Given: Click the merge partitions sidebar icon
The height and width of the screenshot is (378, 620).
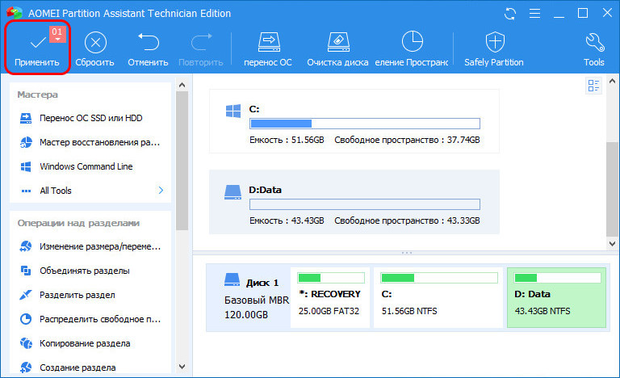Looking at the screenshot, I should pos(26,271).
